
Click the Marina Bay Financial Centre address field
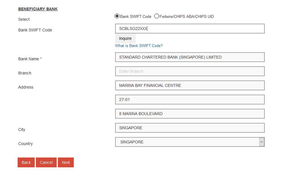tap(190, 85)
